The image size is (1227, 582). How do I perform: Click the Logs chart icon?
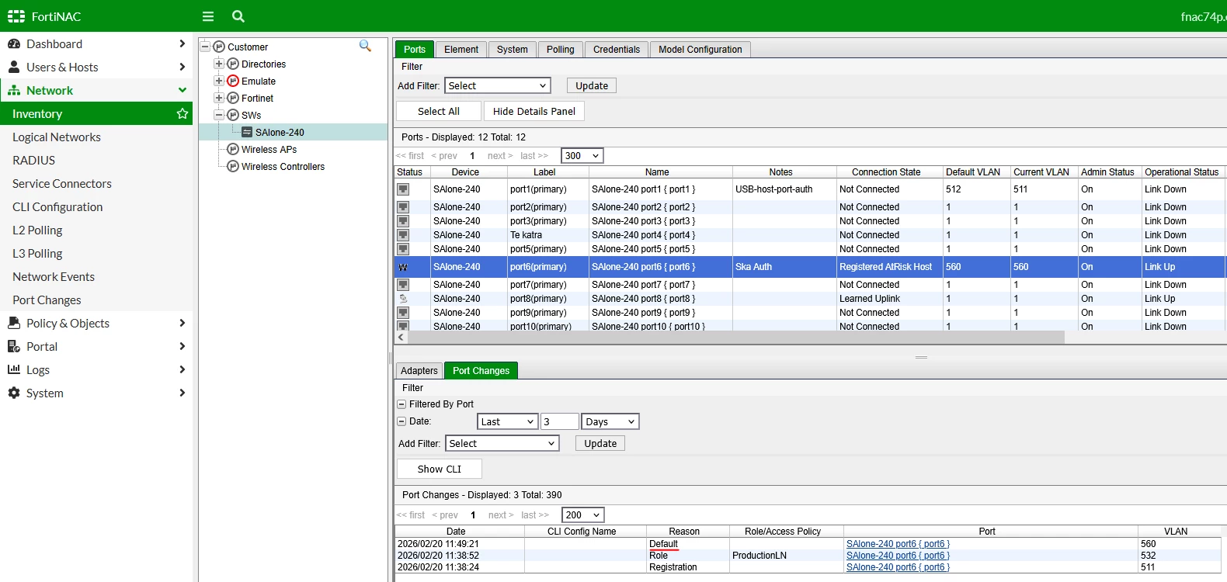point(14,369)
